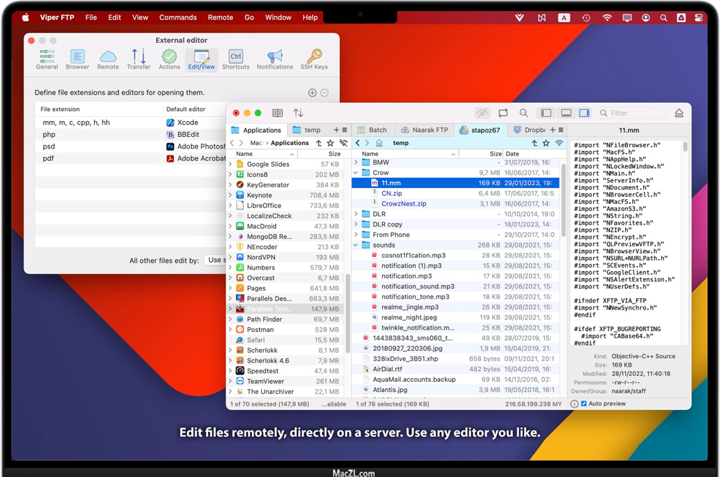Open the Transfer preferences pane

pyautogui.click(x=138, y=58)
